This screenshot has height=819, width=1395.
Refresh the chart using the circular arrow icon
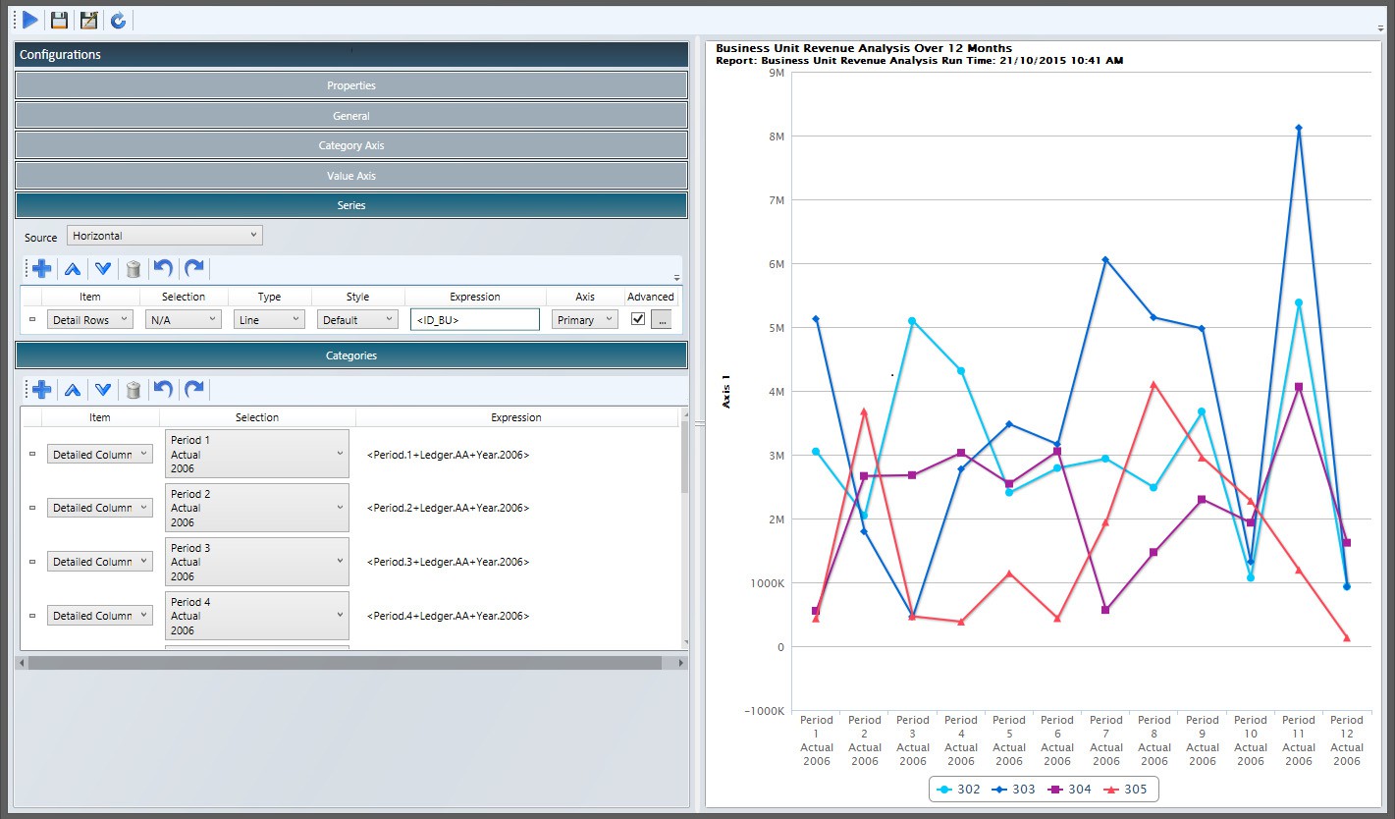(118, 20)
